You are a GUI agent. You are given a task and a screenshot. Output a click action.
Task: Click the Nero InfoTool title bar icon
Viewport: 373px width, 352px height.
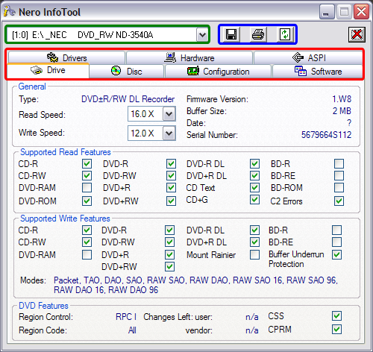pyautogui.click(x=10, y=11)
